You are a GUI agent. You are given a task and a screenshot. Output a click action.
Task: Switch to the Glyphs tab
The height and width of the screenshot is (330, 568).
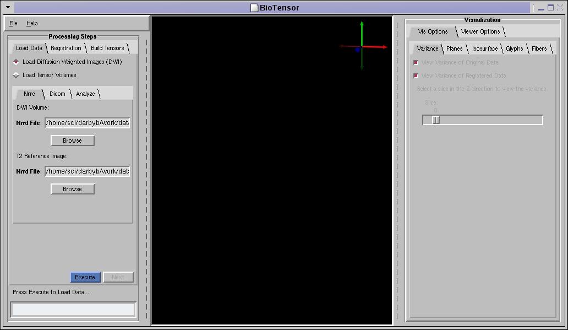click(515, 48)
